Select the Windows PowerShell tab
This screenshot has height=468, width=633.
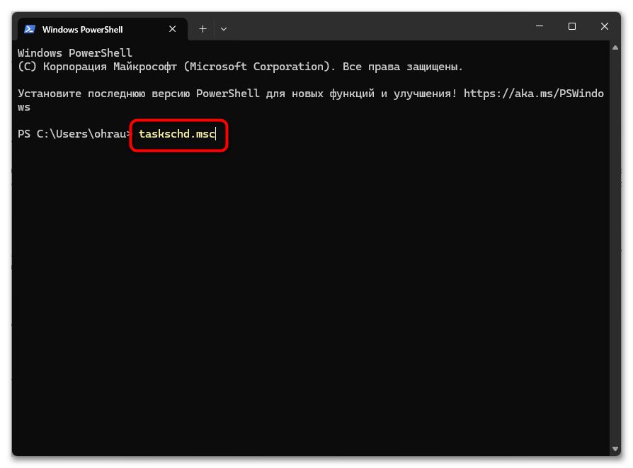point(103,29)
